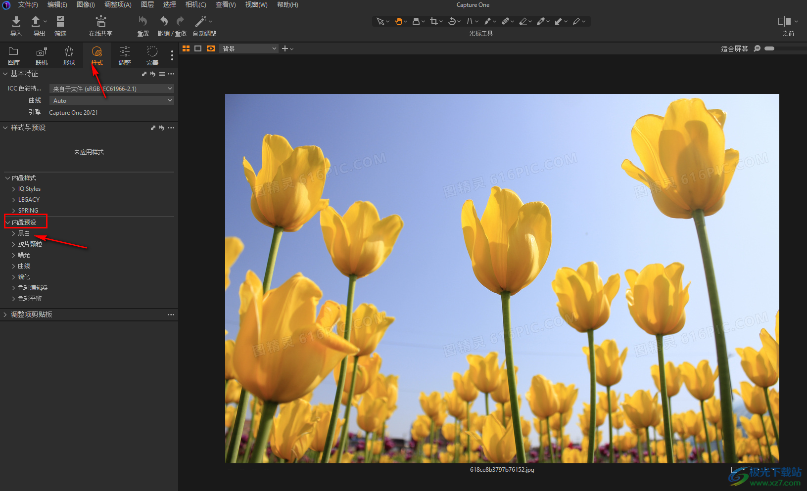Viewport: 807px width, 491px height.
Task: Select the Crop cursor tool
Action: coord(434,21)
